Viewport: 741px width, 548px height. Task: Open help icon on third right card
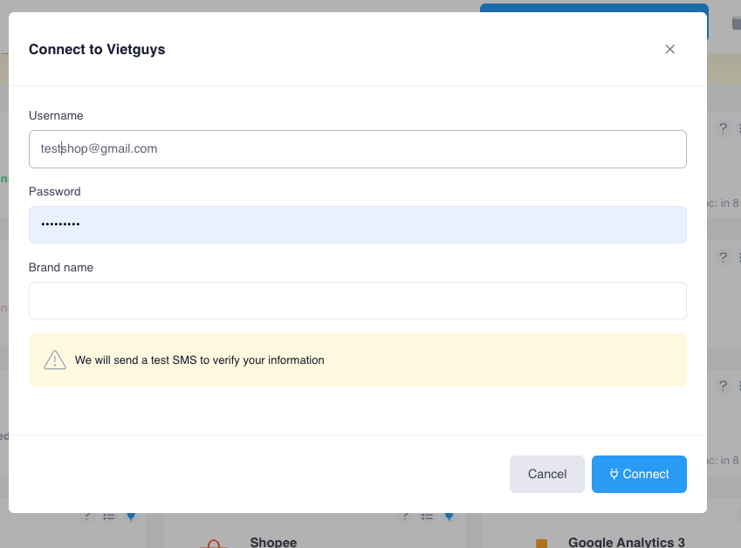(723, 385)
